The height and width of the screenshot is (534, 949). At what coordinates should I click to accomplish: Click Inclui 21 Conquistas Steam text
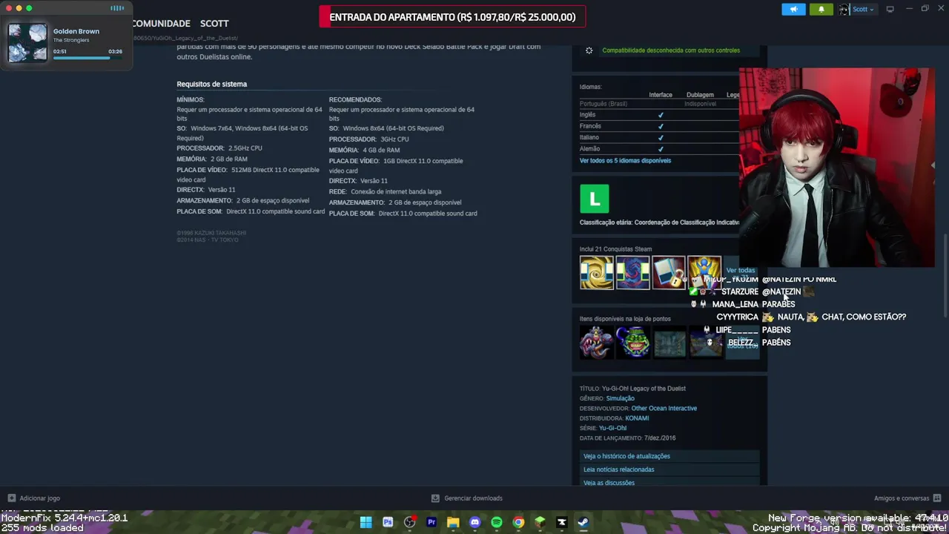(x=615, y=249)
